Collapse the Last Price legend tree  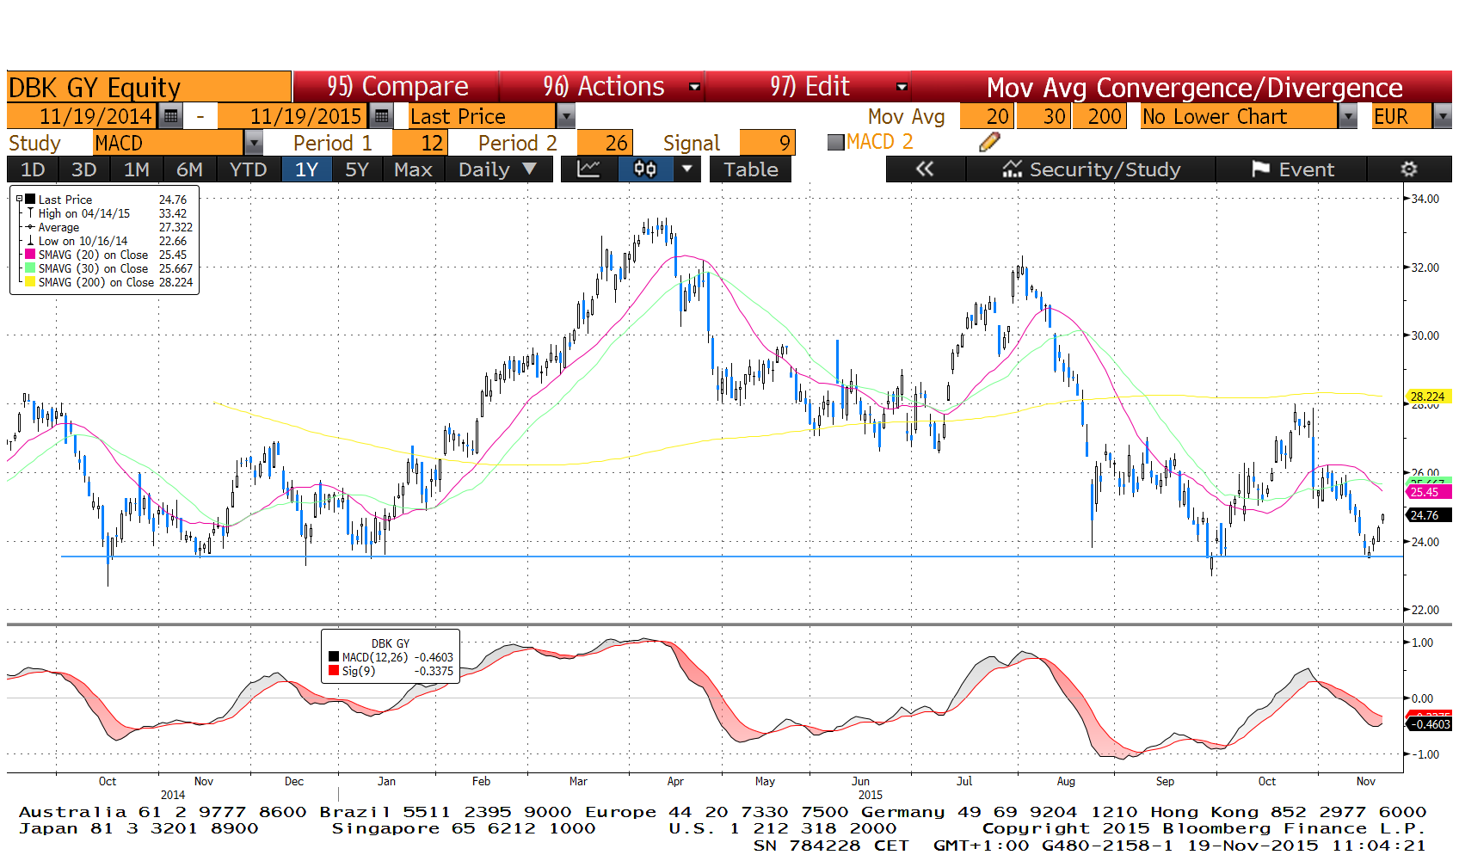(x=19, y=200)
